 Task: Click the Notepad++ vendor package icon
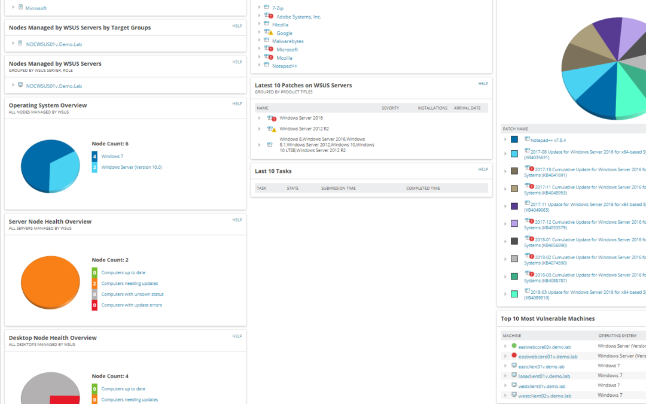267,65
